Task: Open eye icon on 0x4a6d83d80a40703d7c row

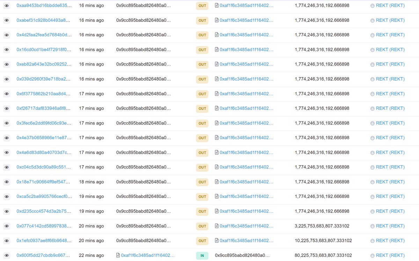Action: 7,152
